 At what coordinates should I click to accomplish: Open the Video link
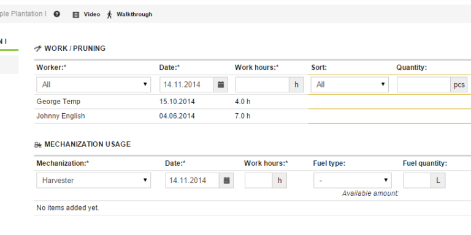tap(92, 15)
